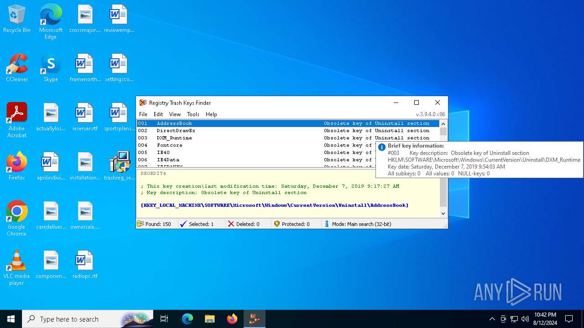Open File Explorer from taskbar
Image resolution: width=584 pixels, height=328 pixels.
click(x=210, y=319)
